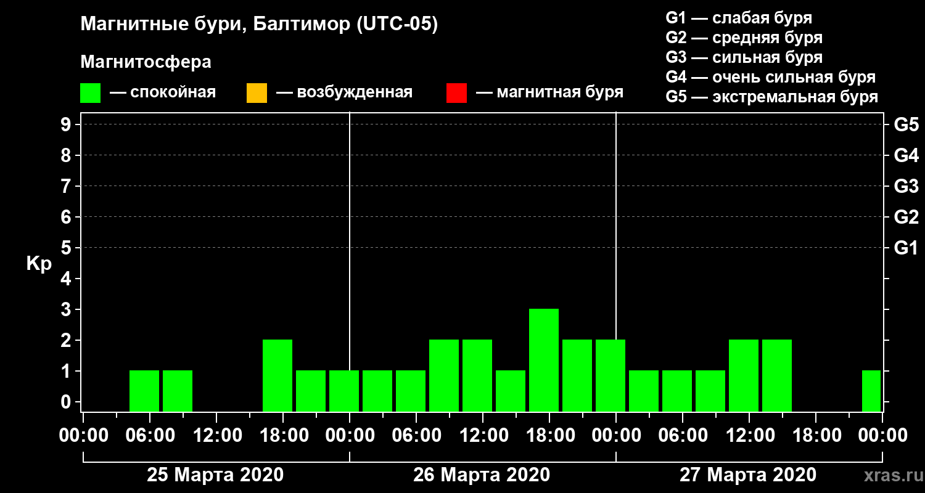Click the Kp 3 bar on 26 March
Screen dimensions: 925x493
pos(544,360)
